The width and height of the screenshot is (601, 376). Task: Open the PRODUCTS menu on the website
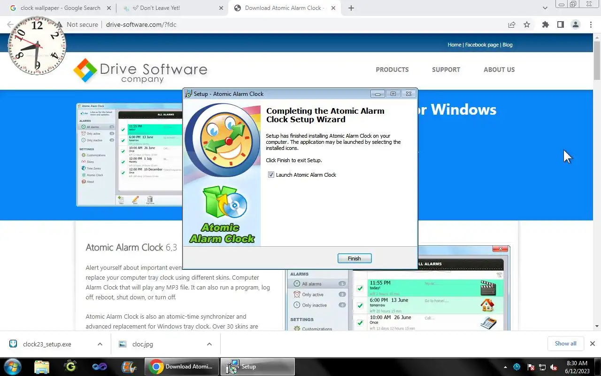pos(392,70)
